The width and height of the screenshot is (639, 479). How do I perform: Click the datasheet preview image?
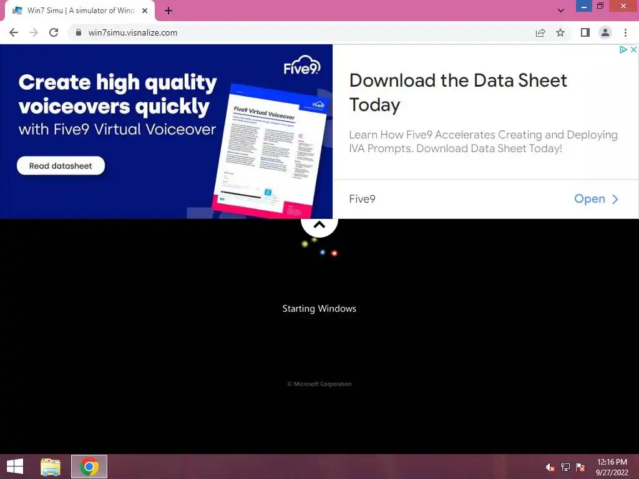tap(271, 151)
